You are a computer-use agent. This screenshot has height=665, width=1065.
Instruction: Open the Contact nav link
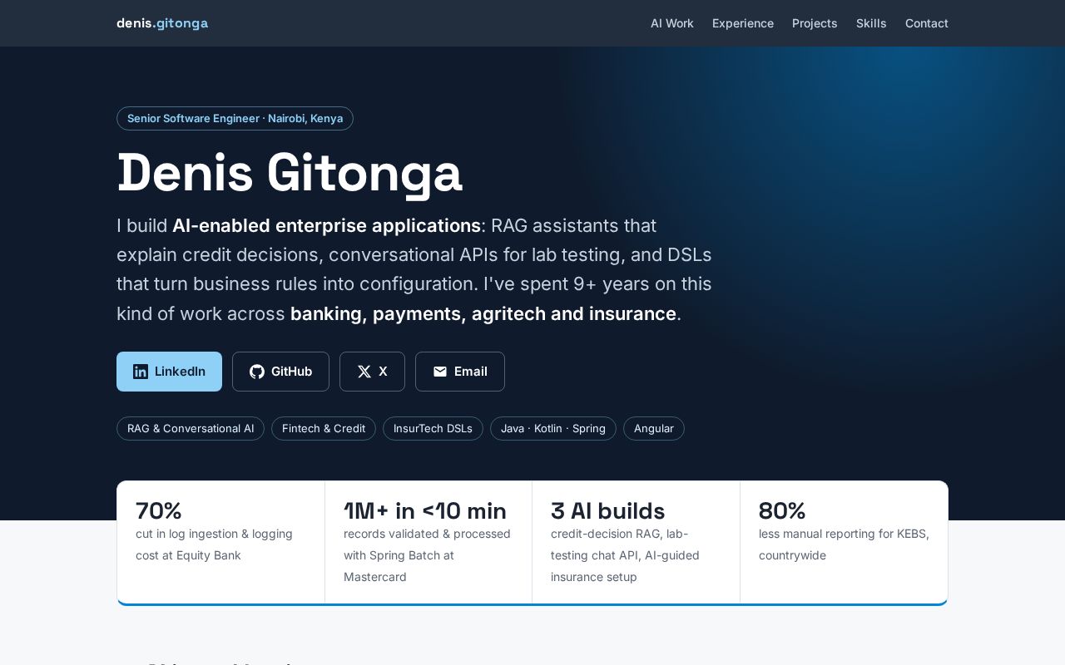click(927, 23)
